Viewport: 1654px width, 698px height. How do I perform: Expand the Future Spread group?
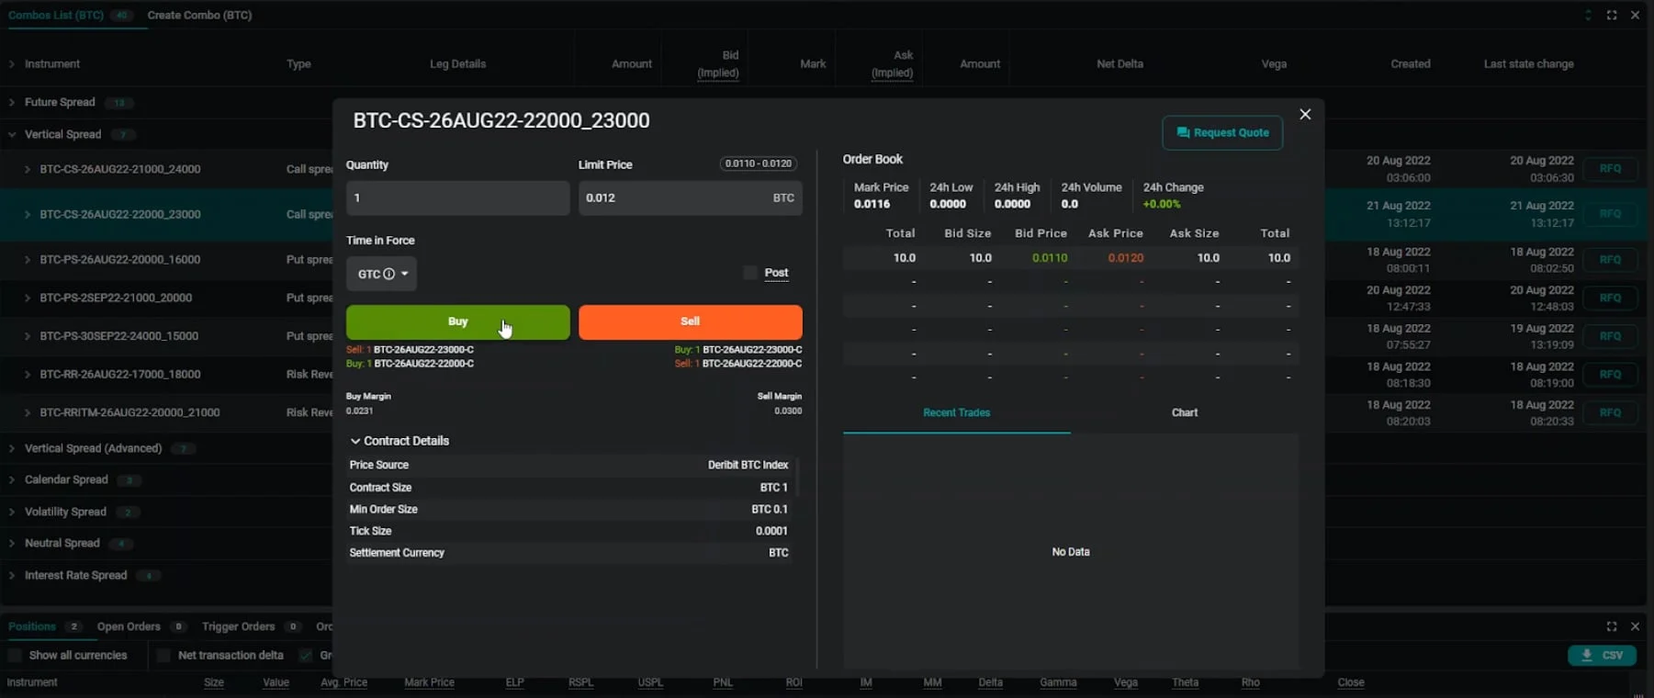12,102
